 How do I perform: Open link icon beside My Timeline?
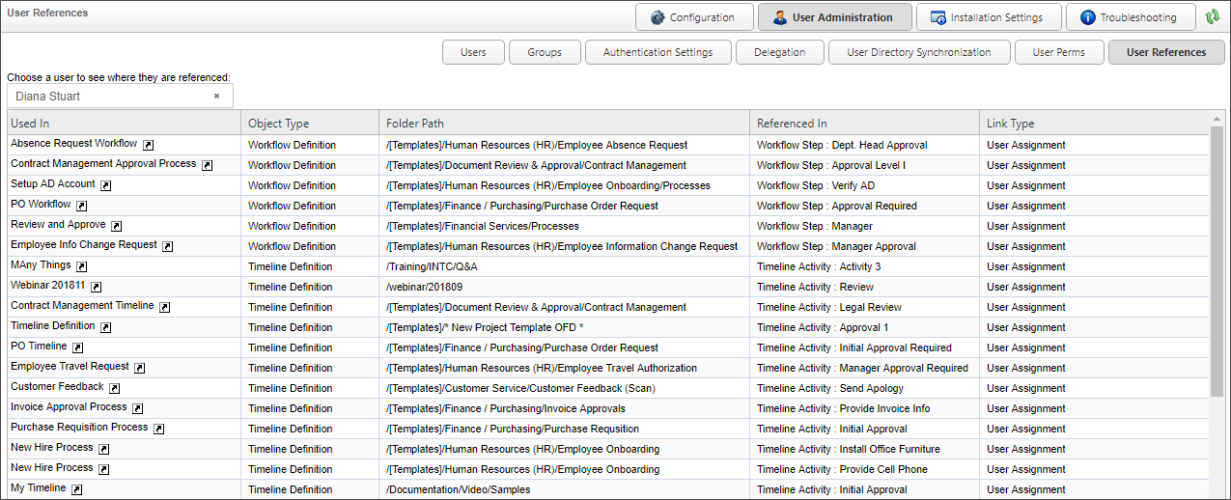(77, 489)
